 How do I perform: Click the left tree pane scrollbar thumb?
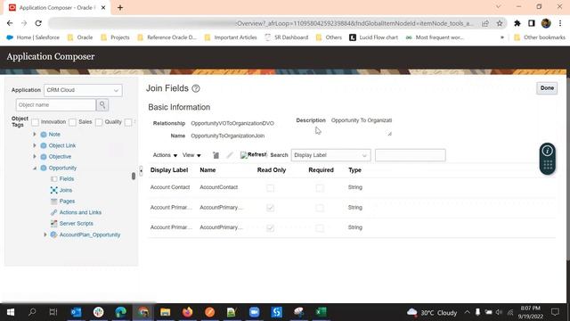[134, 177]
